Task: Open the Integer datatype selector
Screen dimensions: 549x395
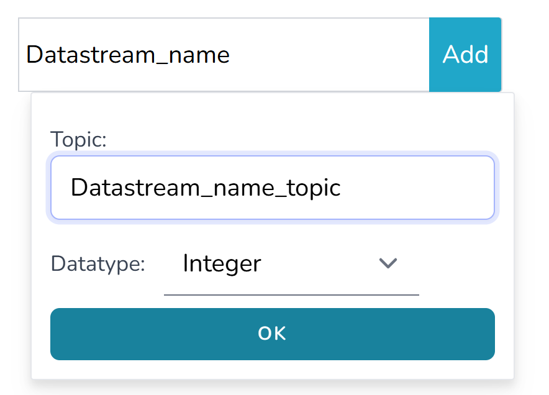Action: 291,264
